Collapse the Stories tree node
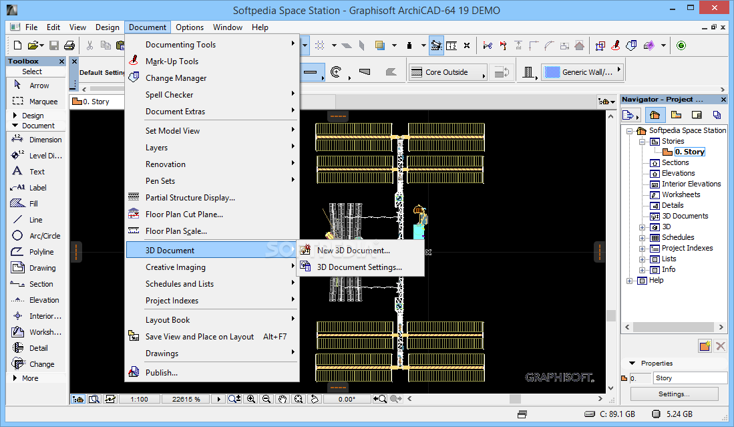The width and height of the screenshot is (734, 427). 643,142
